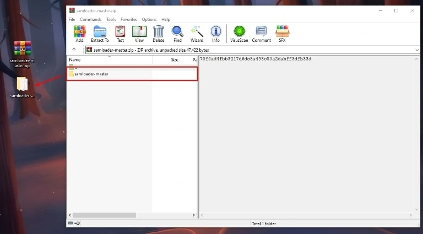Go up one folder level arrow

click(74, 50)
